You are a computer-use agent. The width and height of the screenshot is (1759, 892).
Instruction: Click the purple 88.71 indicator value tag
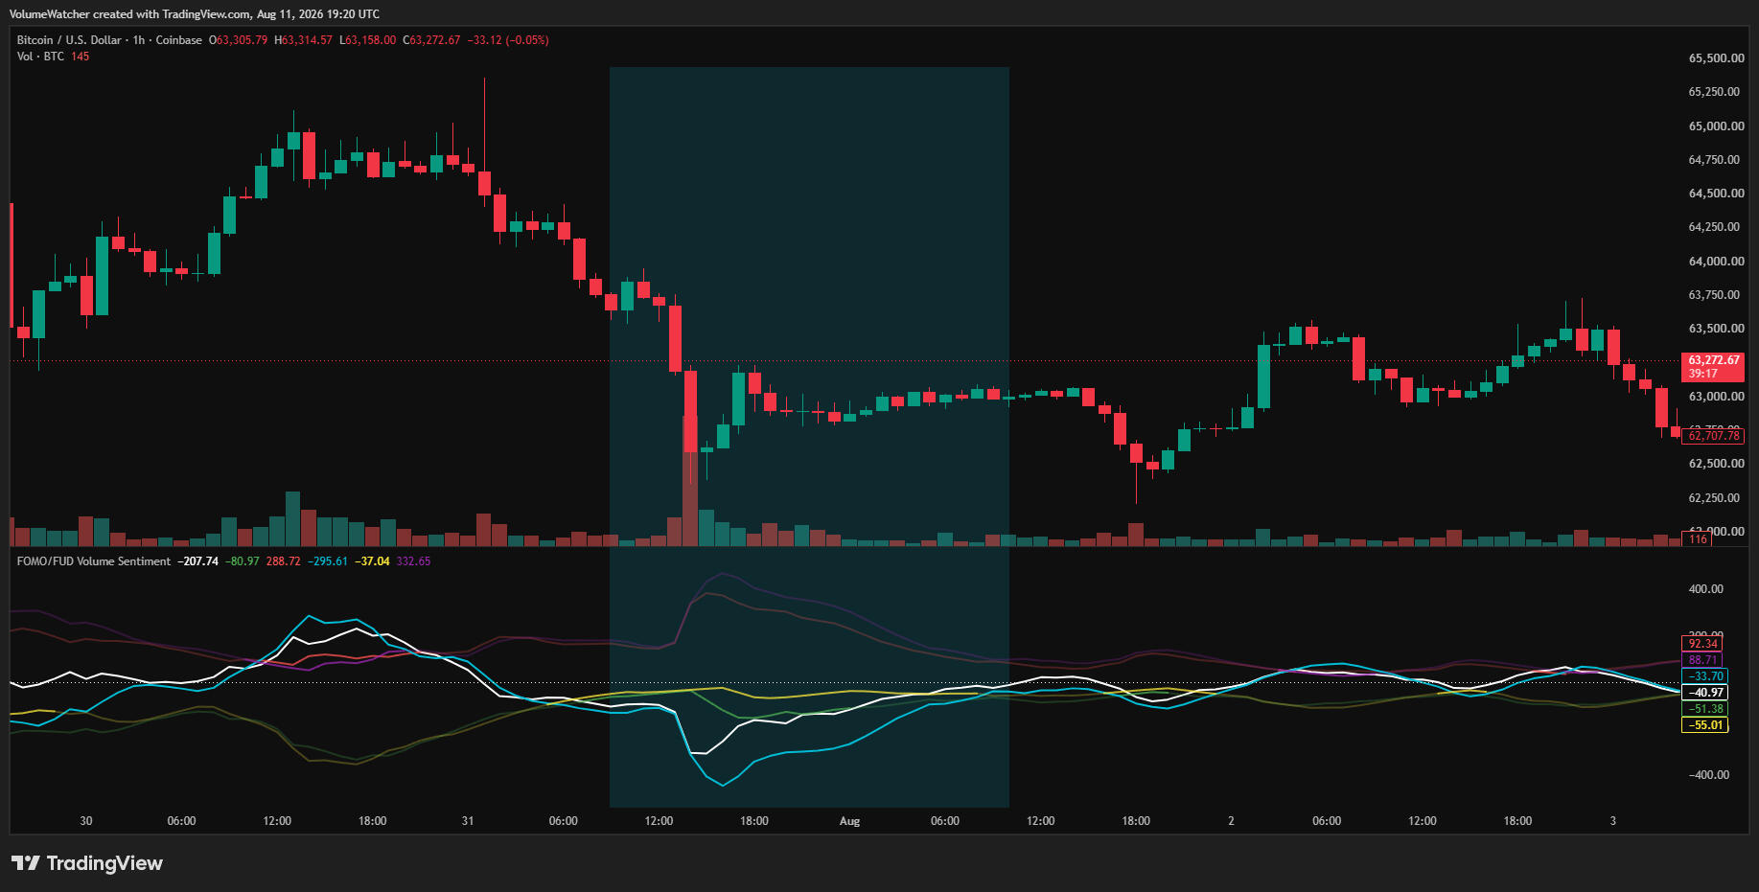[1701, 660]
